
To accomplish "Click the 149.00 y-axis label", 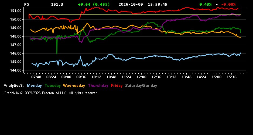I will pyautogui.click(x=16, y=28).
